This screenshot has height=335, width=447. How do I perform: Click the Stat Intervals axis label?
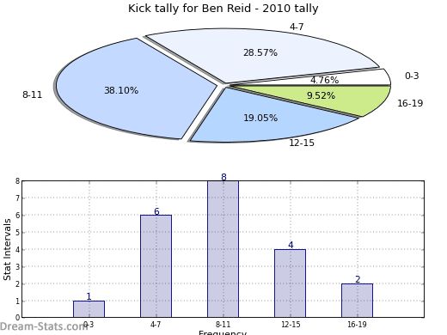click(7, 250)
